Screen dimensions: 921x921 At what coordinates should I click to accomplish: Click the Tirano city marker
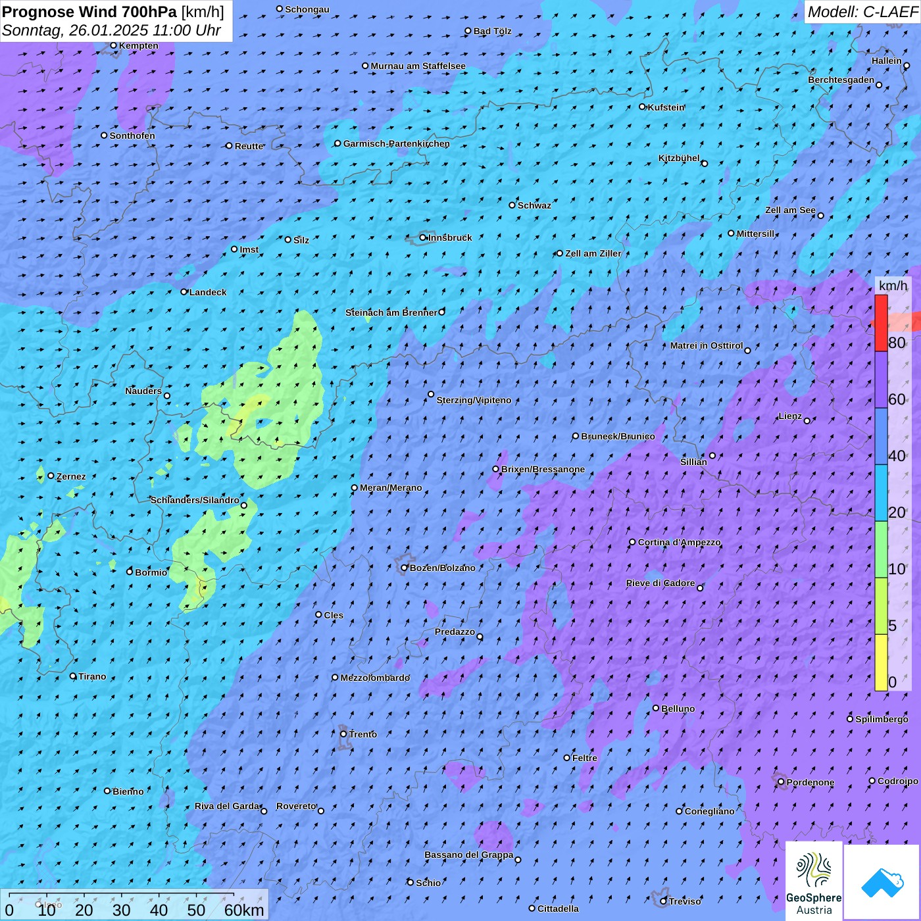73,676
